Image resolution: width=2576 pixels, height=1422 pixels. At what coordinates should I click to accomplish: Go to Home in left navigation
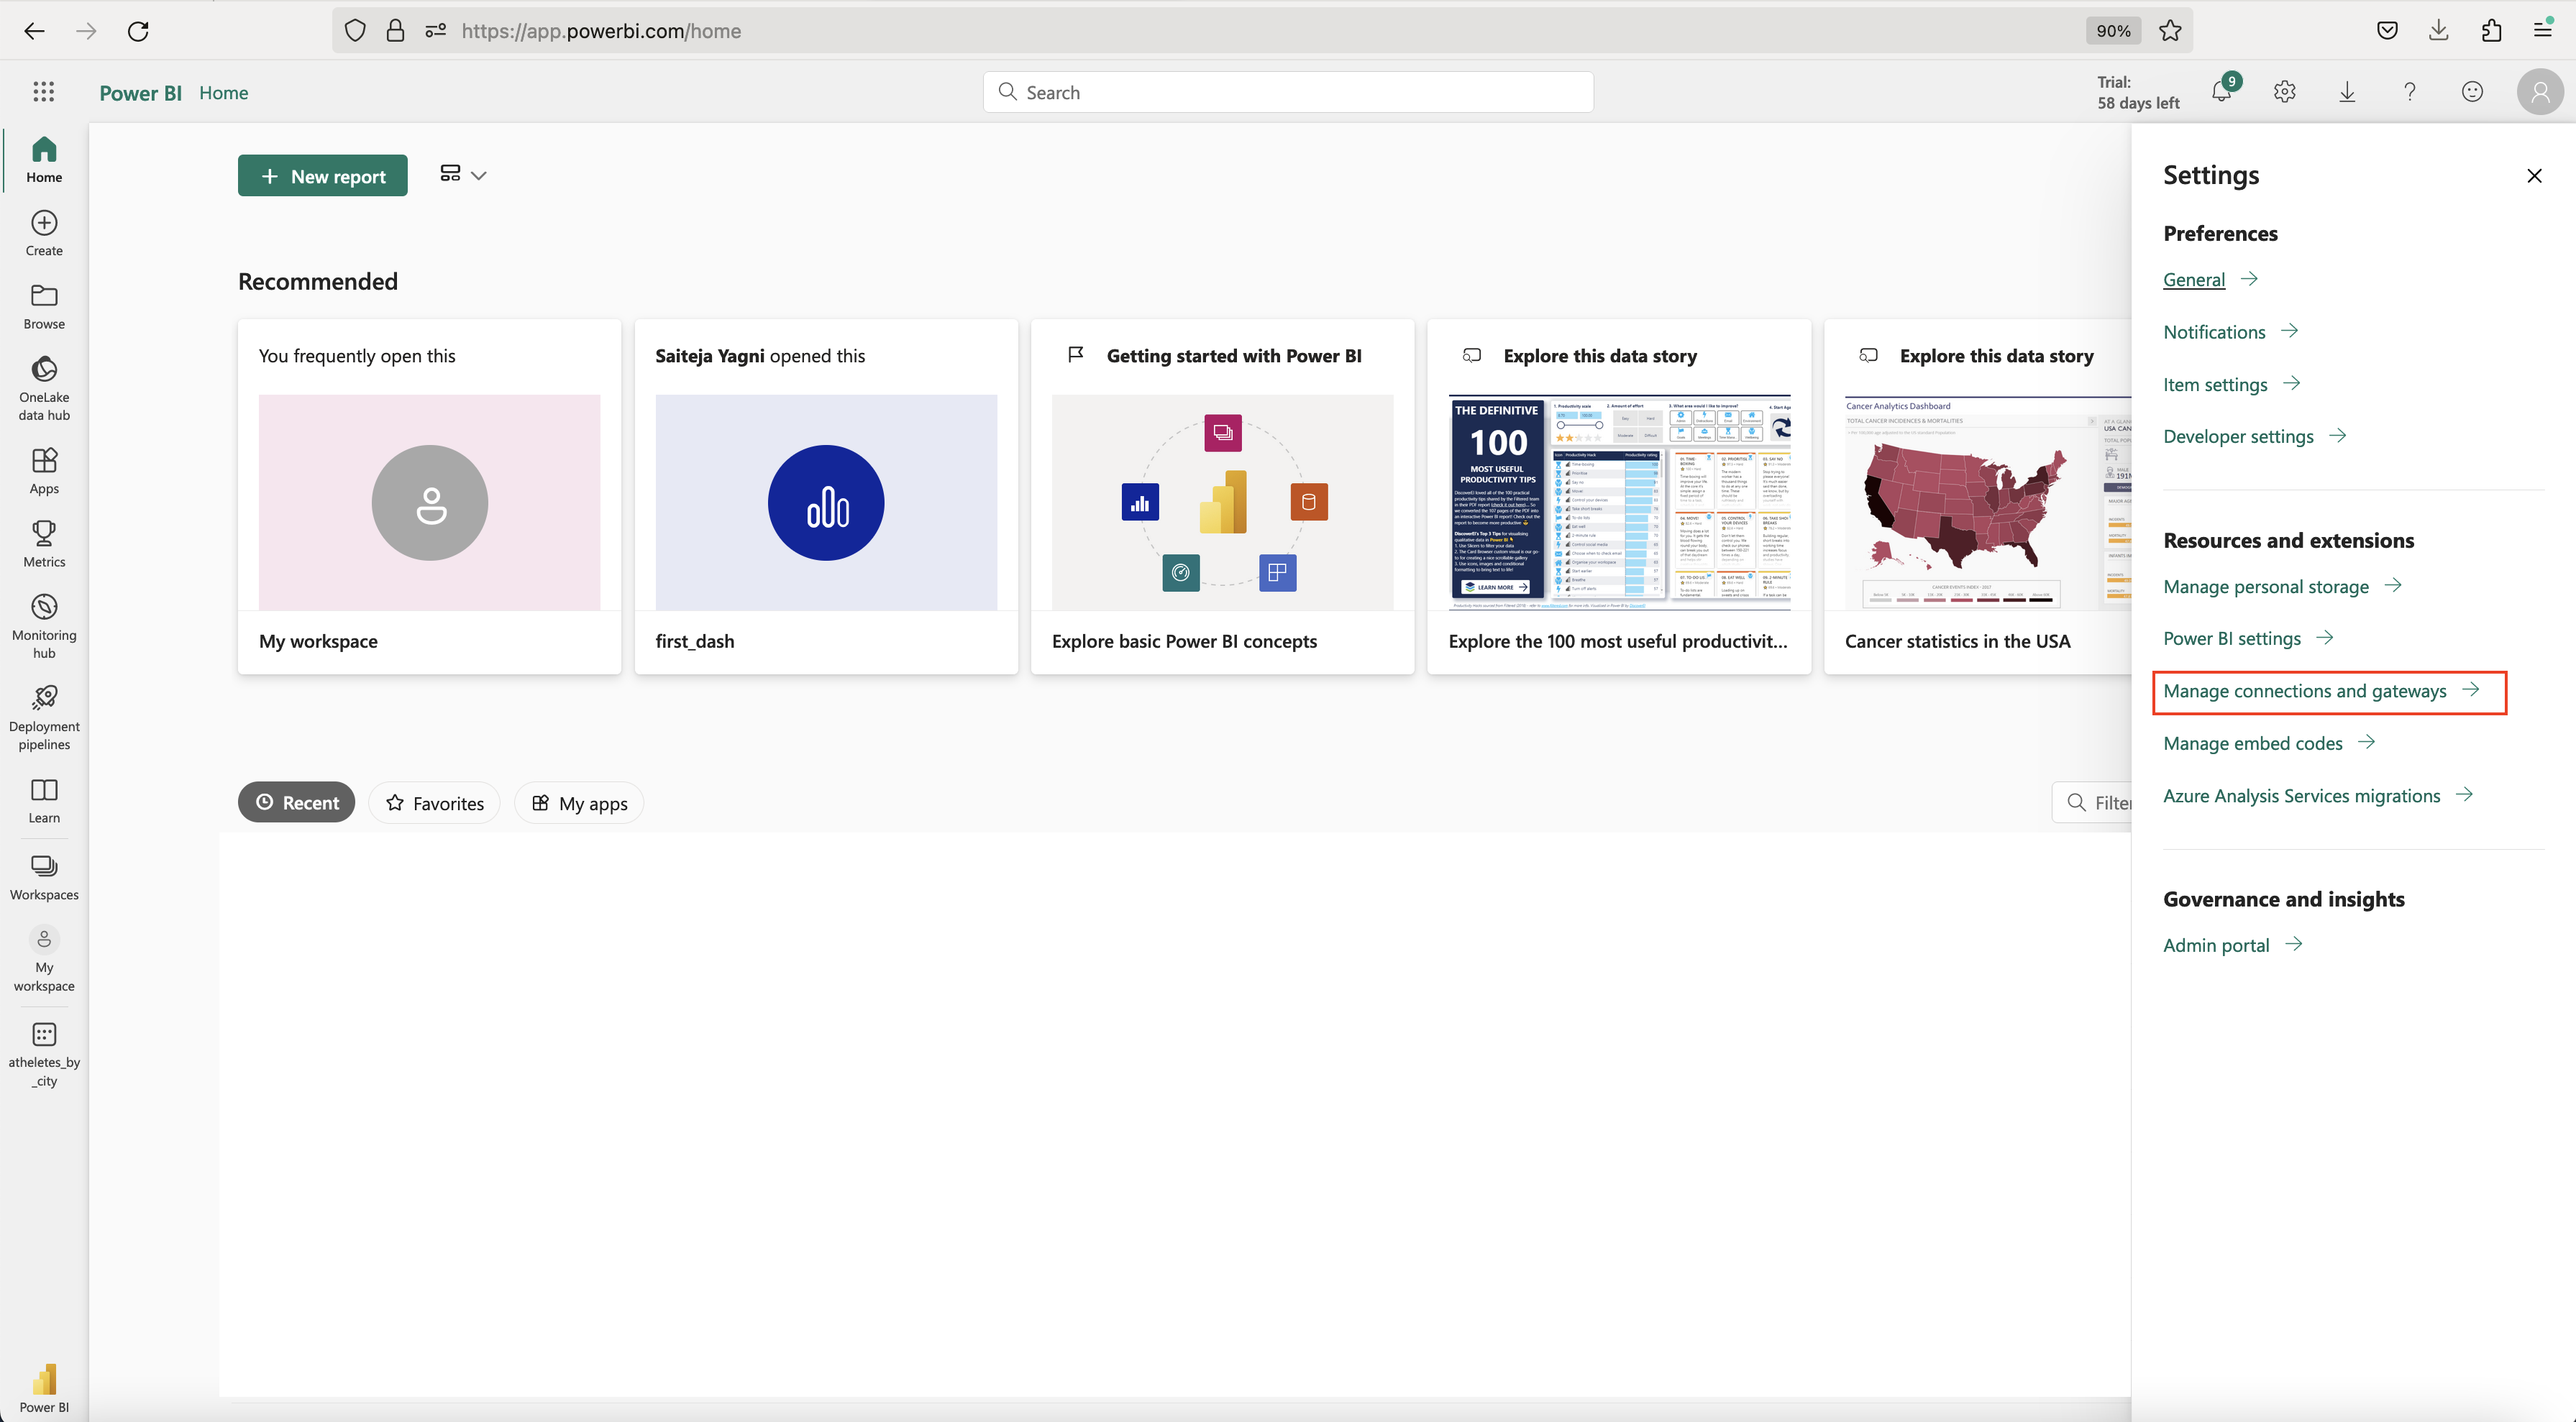pyautogui.click(x=44, y=159)
